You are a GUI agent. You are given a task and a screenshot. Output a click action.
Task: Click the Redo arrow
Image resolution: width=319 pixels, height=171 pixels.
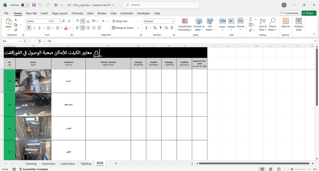click(x=48, y=5)
